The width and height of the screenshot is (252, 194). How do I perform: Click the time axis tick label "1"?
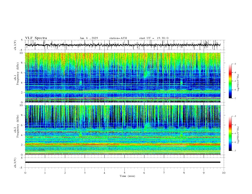point(45,173)
